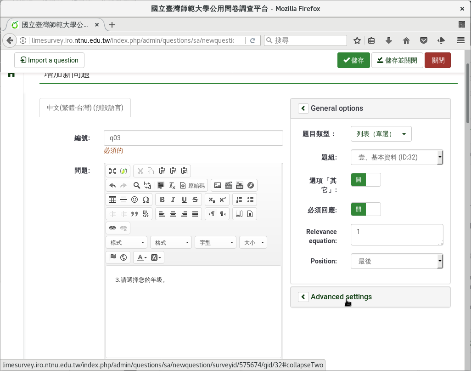Viewport: 471px width, 371px height.
Task: Click the green 儲存 save button
Action: pyautogui.click(x=353, y=60)
